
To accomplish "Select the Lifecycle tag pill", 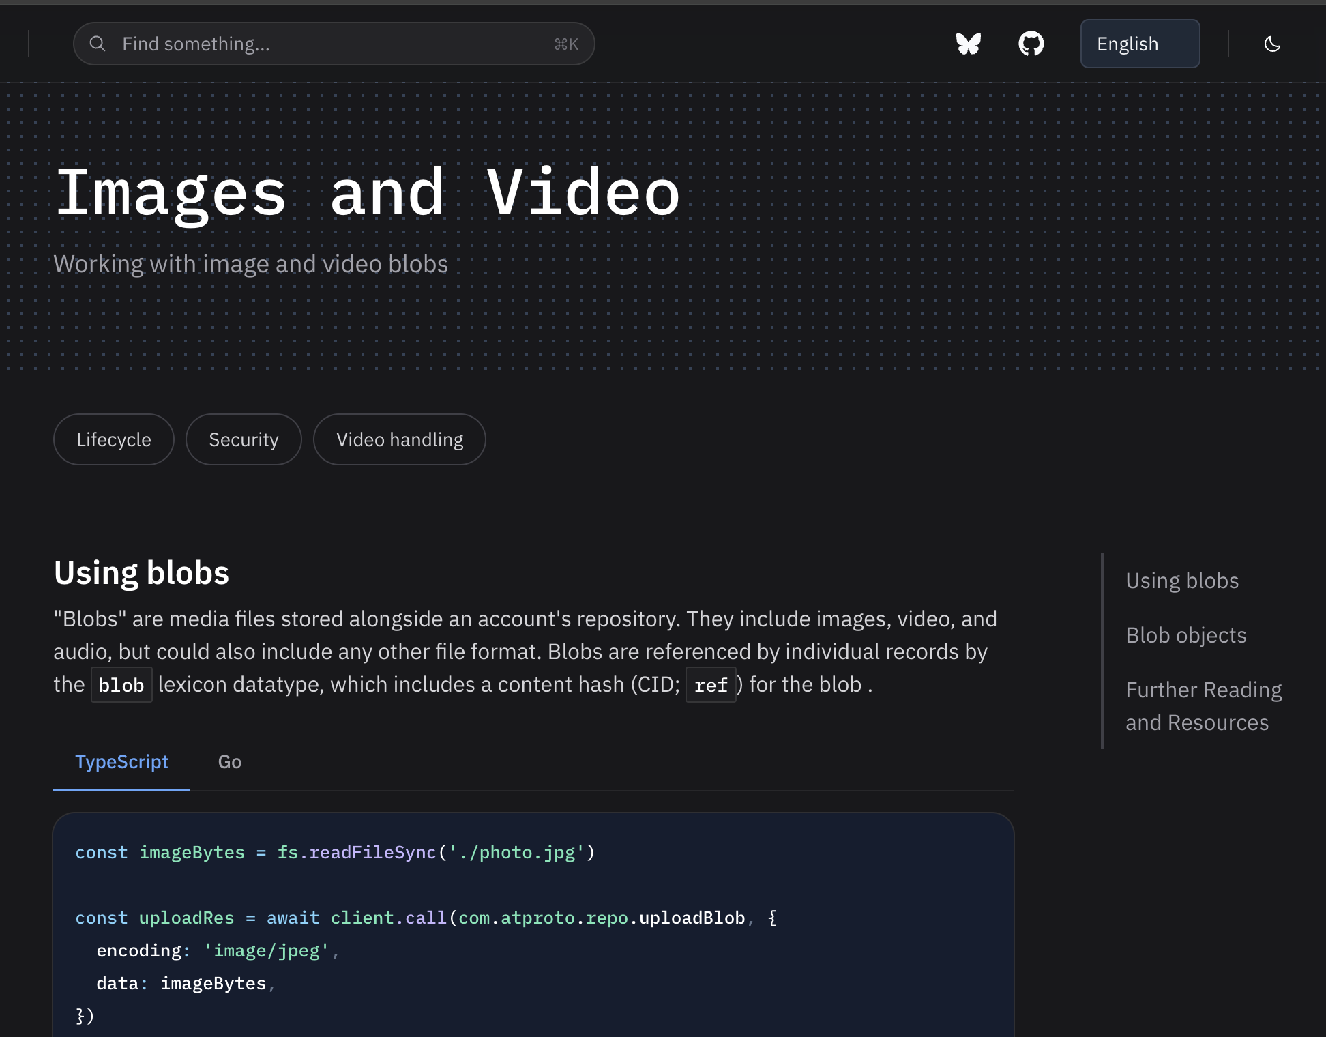I will (x=114, y=440).
